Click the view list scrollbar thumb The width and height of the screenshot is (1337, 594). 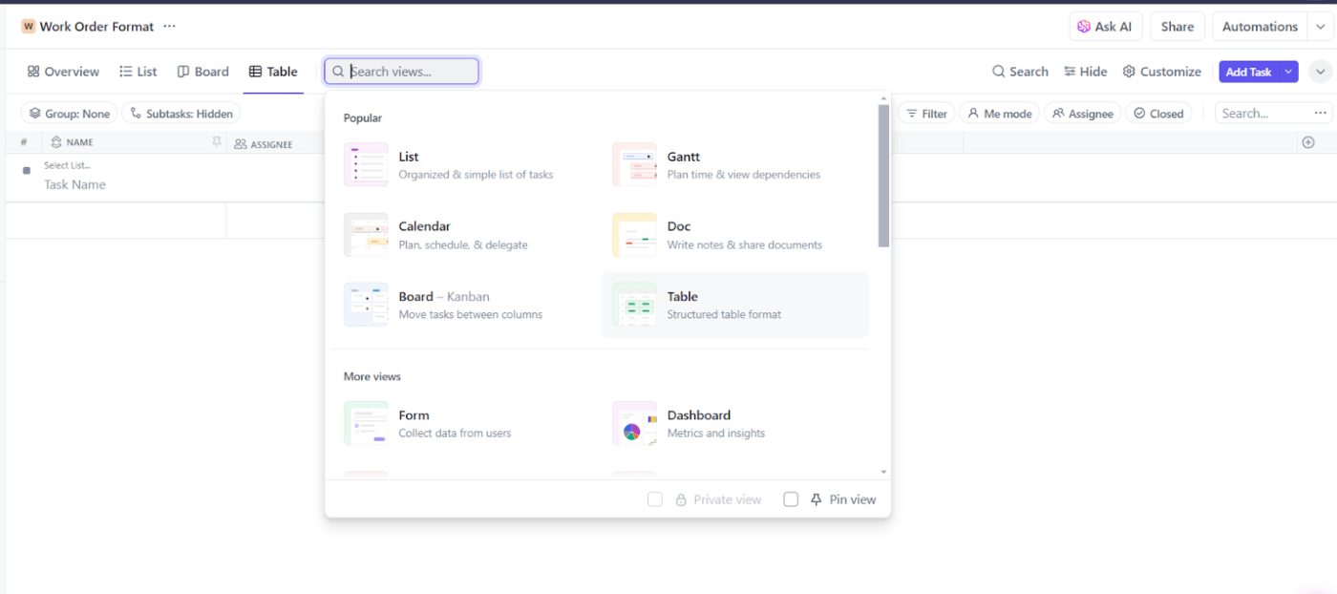883,176
